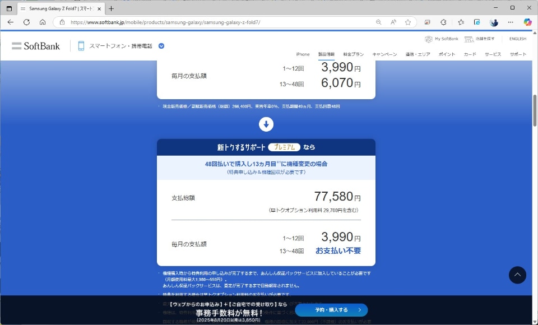Open a new tab with plus
The width and height of the screenshot is (538, 325).
click(x=111, y=8)
